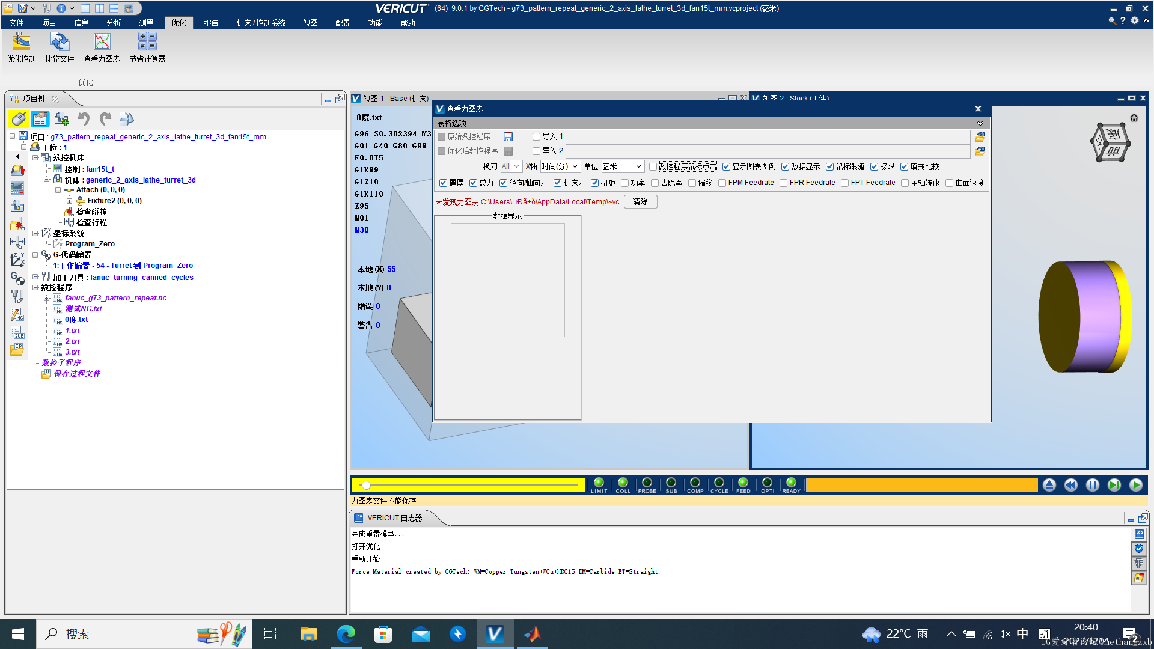This screenshot has width=1154, height=649.
Task: Open the 单位 毫米 dropdown
Action: 623,167
